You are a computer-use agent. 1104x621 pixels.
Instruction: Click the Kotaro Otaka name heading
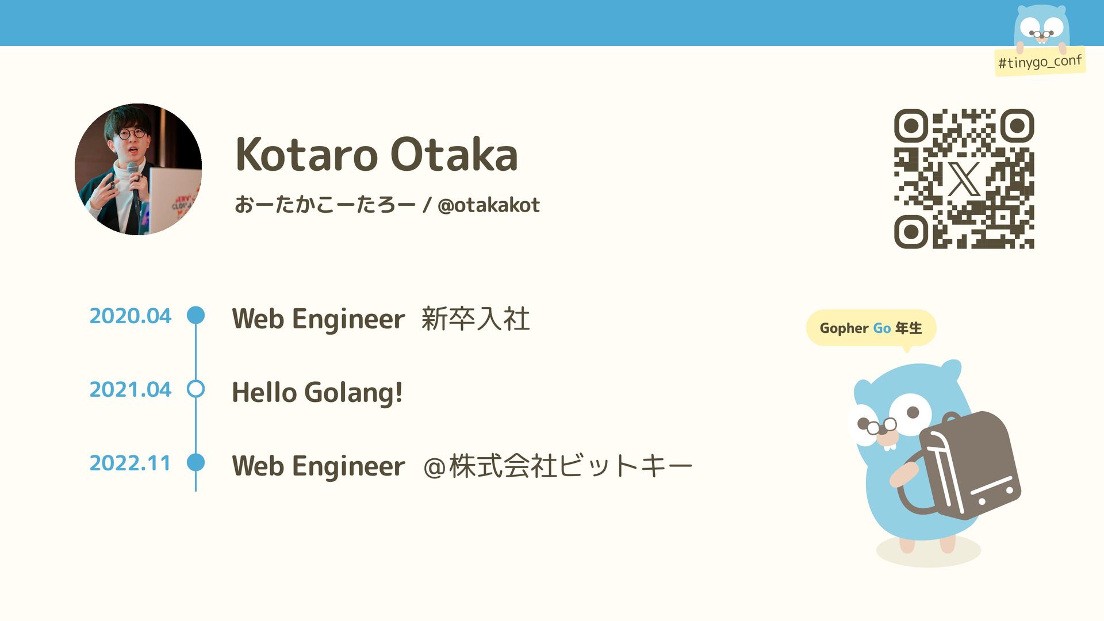(377, 154)
